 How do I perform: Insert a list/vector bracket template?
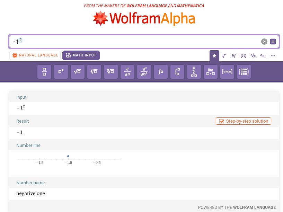click(x=227, y=72)
